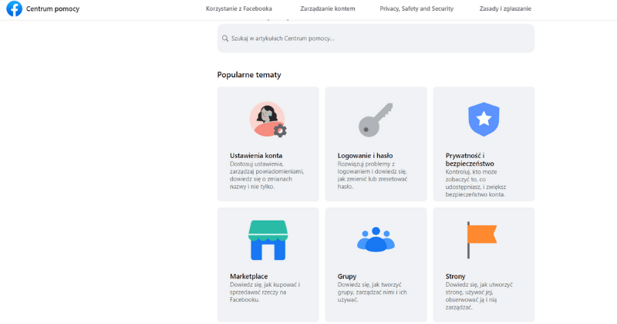This screenshot has width=617, height=324.
Task: Open Prywatność i bezpieczeństwo heading
Action: click(470, 160)
